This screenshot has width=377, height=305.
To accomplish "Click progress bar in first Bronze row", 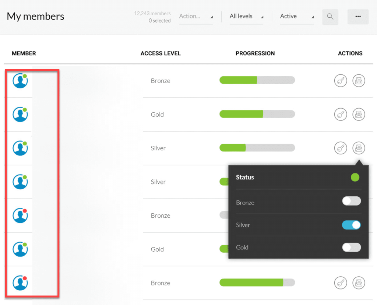I will 257,80.
